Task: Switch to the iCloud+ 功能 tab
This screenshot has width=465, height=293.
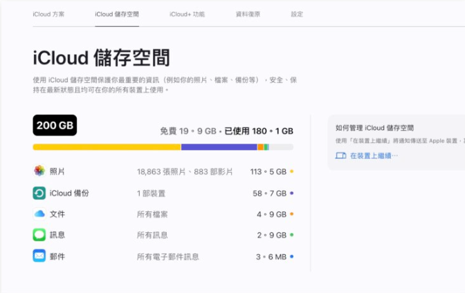Action: coord(187,15)
